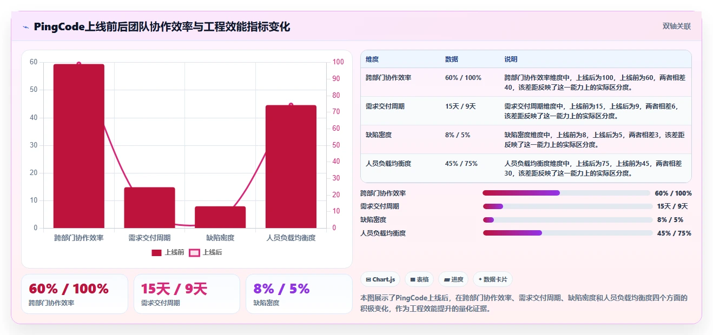This screenshot has width=713, height=335.
Task: Click the 缺陷密度 description cell in the table
Action: coord(595,140)
